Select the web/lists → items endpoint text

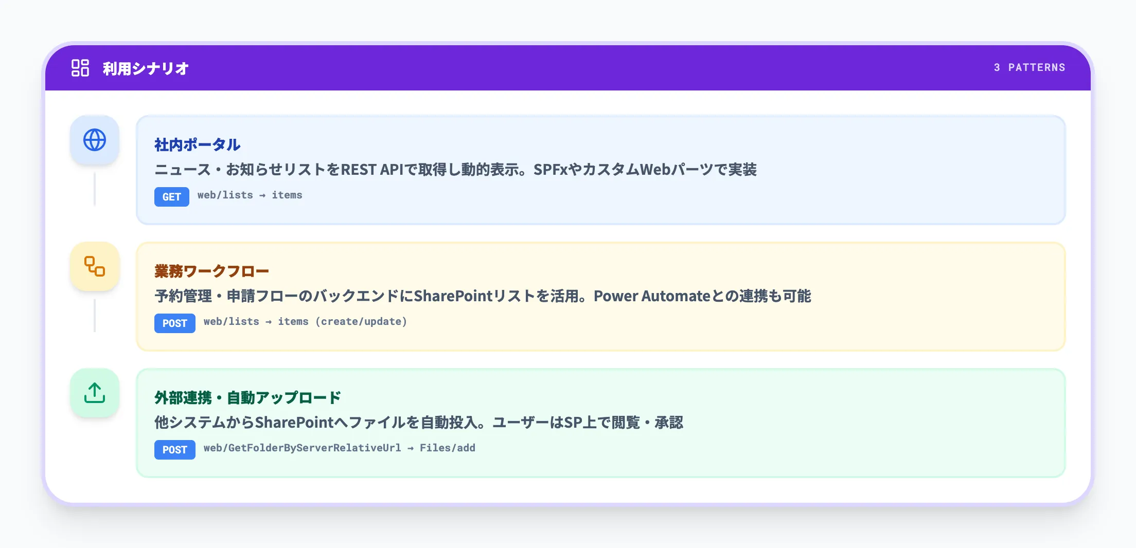250,195
